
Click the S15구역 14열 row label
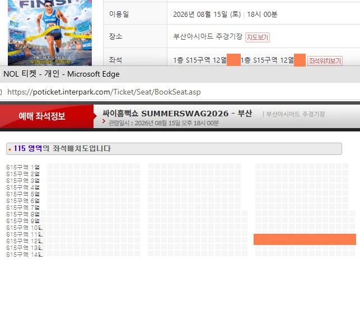pos(24,254)
